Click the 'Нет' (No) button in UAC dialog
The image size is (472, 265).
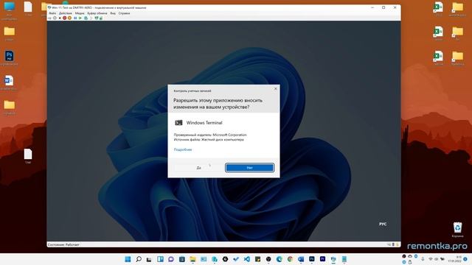(249, 168)
